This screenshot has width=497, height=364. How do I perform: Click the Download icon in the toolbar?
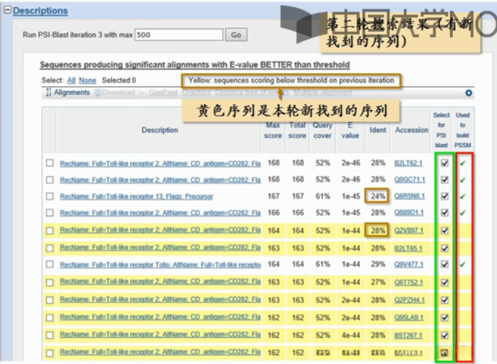(98, 93)
